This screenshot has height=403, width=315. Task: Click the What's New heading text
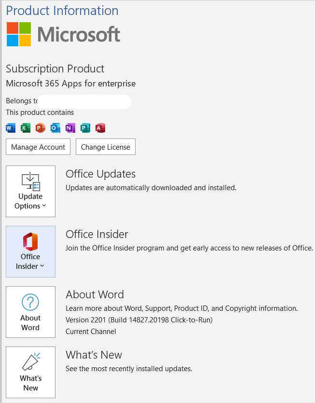pyautogui.click(x=94, y=355)
